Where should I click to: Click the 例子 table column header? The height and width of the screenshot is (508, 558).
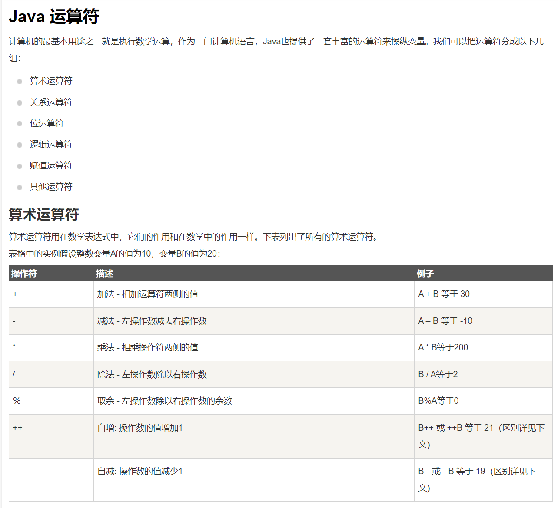pyautogui.click(x=425, y=274)
